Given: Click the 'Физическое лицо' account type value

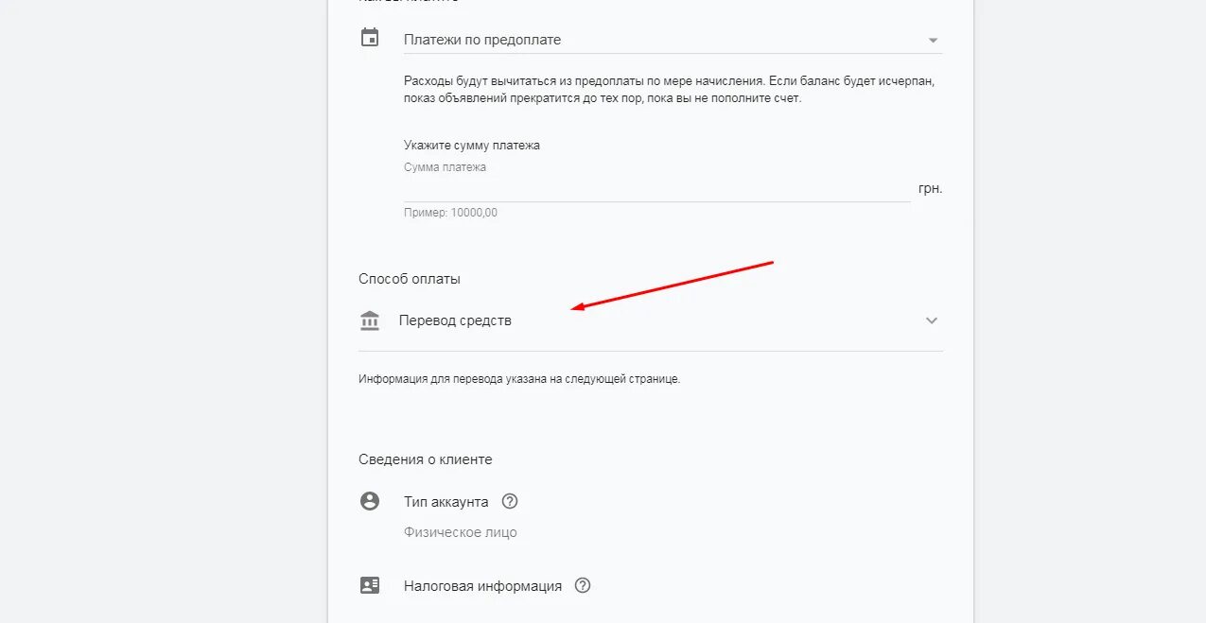Looking at the screenshot, I should click(x=461, y=532).
